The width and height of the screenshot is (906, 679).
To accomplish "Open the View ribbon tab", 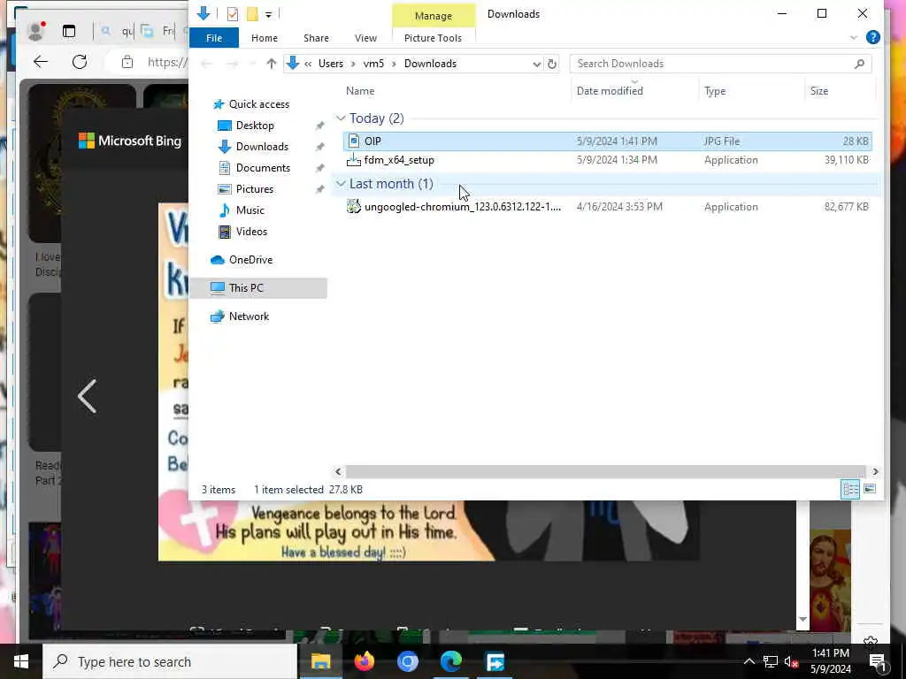I will pos(365,38).
